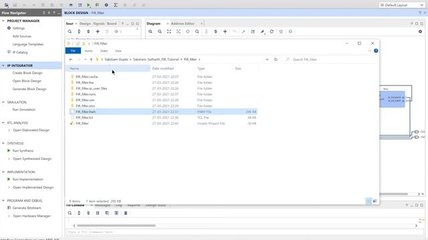Click Saksham Gupta in the breadcrumb path
This screenshot has height=240, width=428.
pyautogui.click(x=116, y=59)
